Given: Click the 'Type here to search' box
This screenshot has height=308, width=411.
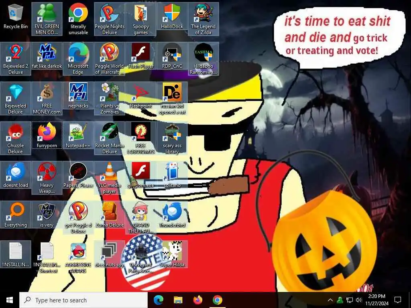Looking at the screenshot, I should pos(83,300).
